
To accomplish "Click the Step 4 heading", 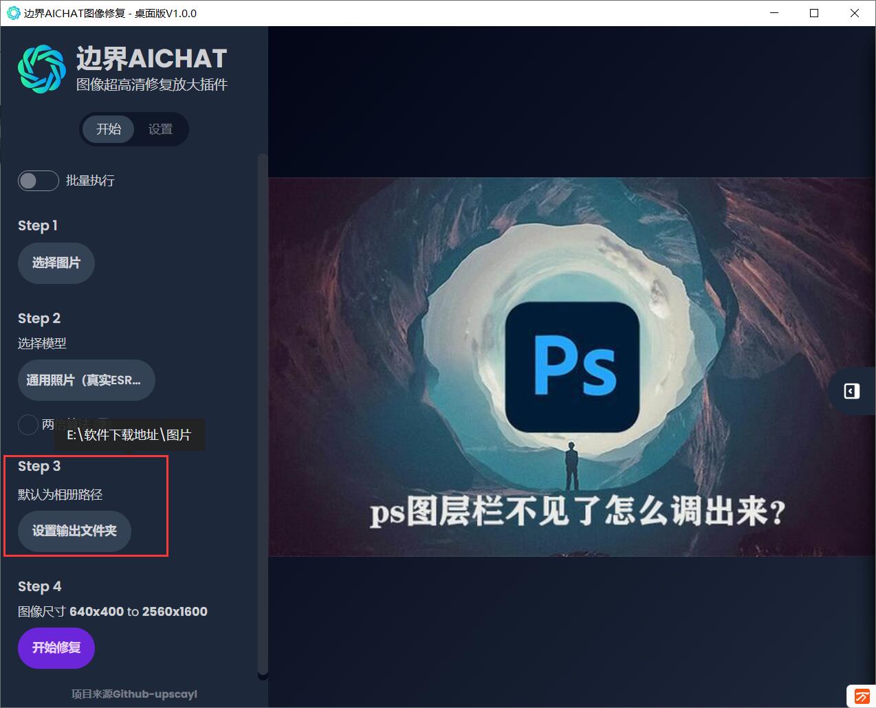I will point(40,586).
